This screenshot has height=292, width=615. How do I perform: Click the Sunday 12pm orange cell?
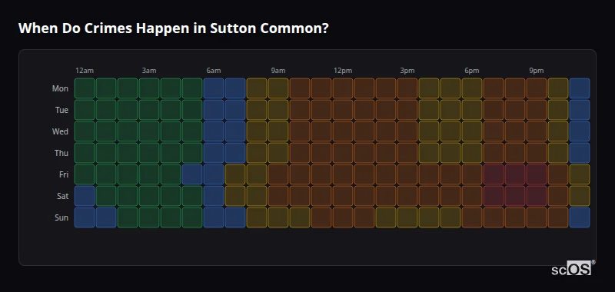tap(343, 217)
